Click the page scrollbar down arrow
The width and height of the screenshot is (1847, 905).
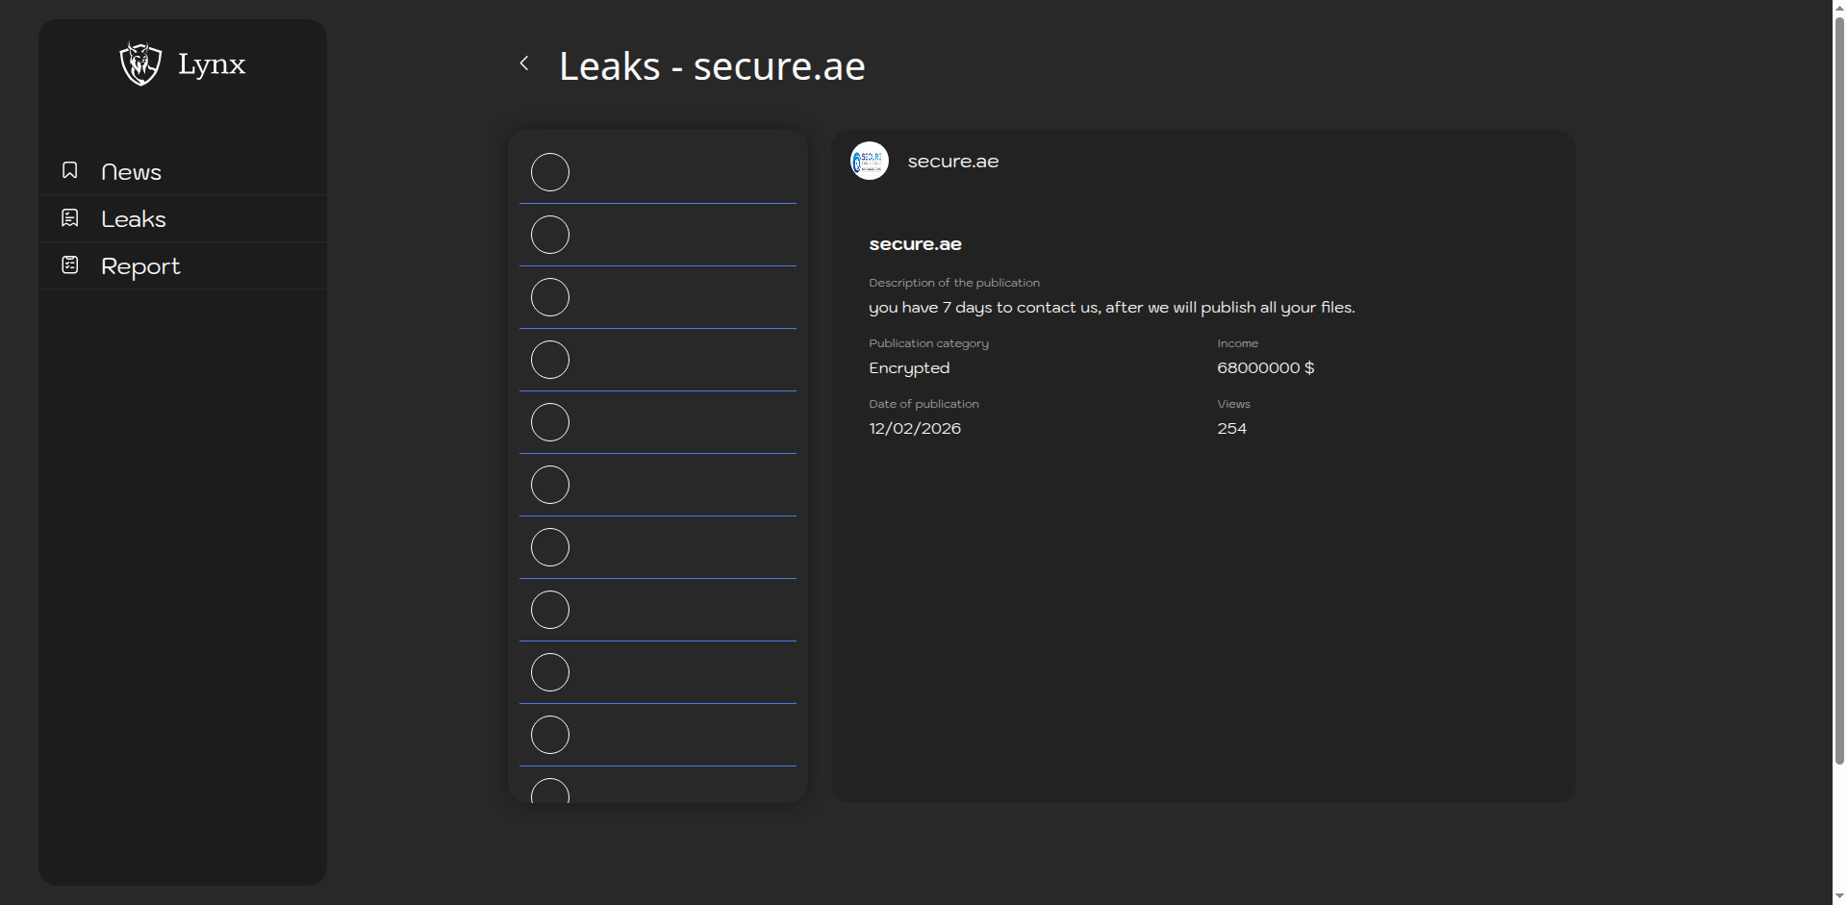(1839, 896)
